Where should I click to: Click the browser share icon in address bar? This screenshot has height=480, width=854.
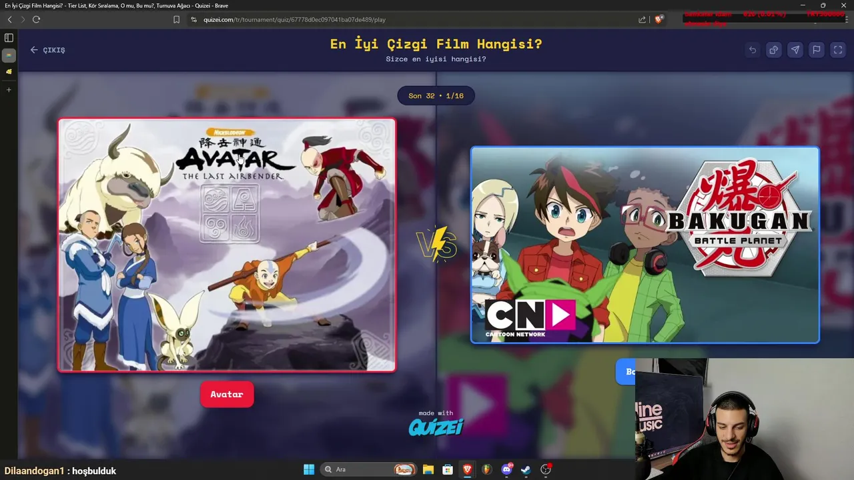pyautogui.click(x=642, y=19)
